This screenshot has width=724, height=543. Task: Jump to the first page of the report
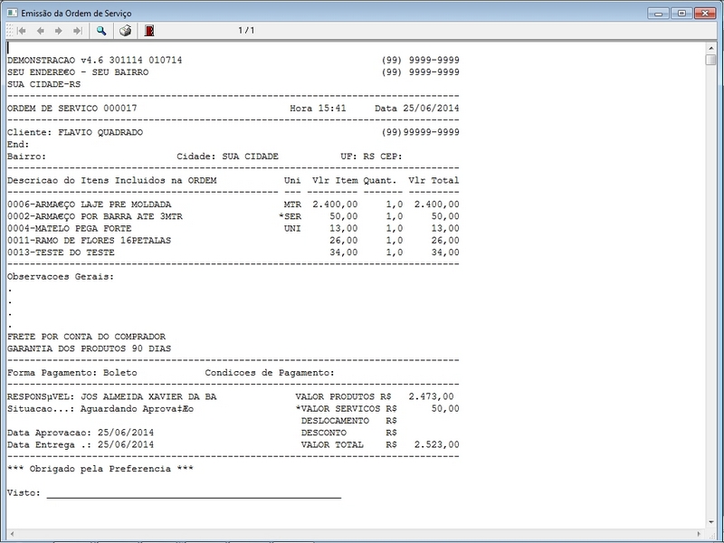pyautogui.click(x=21, y=30)
